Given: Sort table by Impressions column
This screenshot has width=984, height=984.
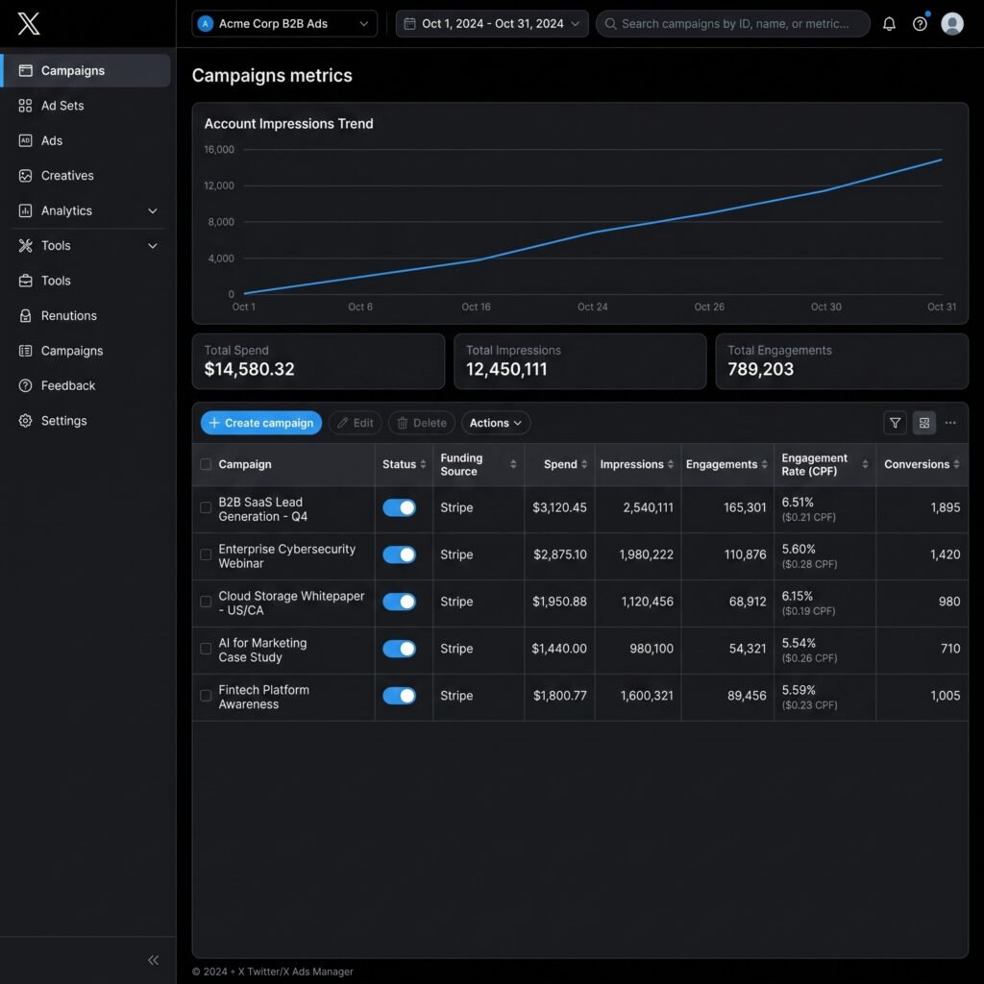Looking at the screenshot, I should coord(670,464).
